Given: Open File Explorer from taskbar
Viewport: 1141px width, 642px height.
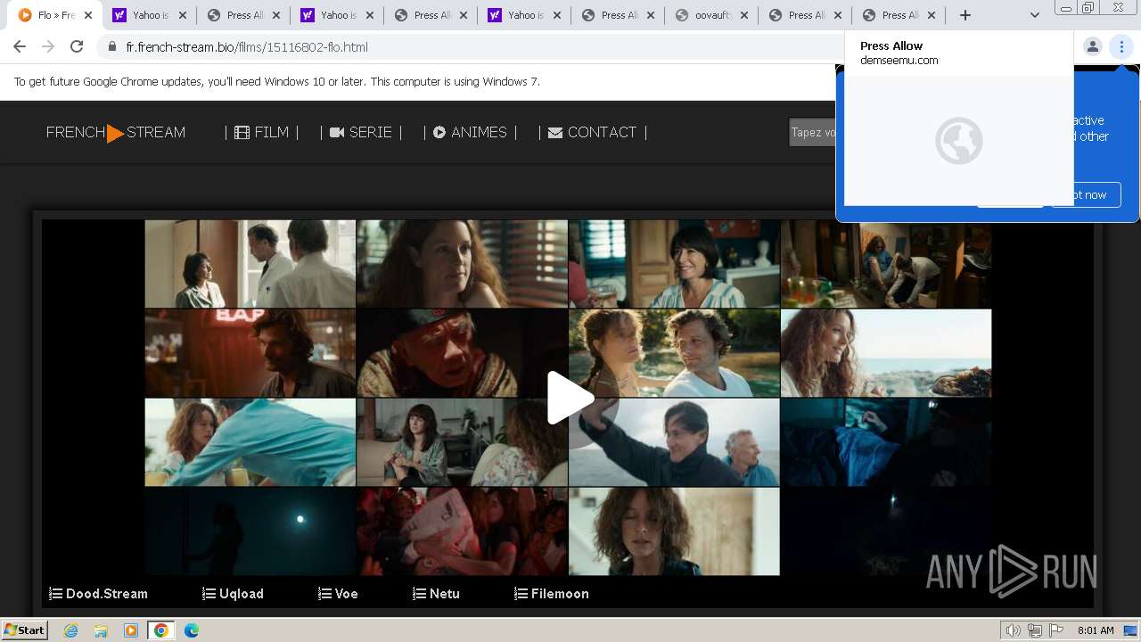Looking at the screenshot, I should click(101, 630).
